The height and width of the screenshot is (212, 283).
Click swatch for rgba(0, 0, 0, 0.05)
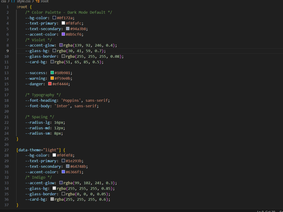coord(63,194)
